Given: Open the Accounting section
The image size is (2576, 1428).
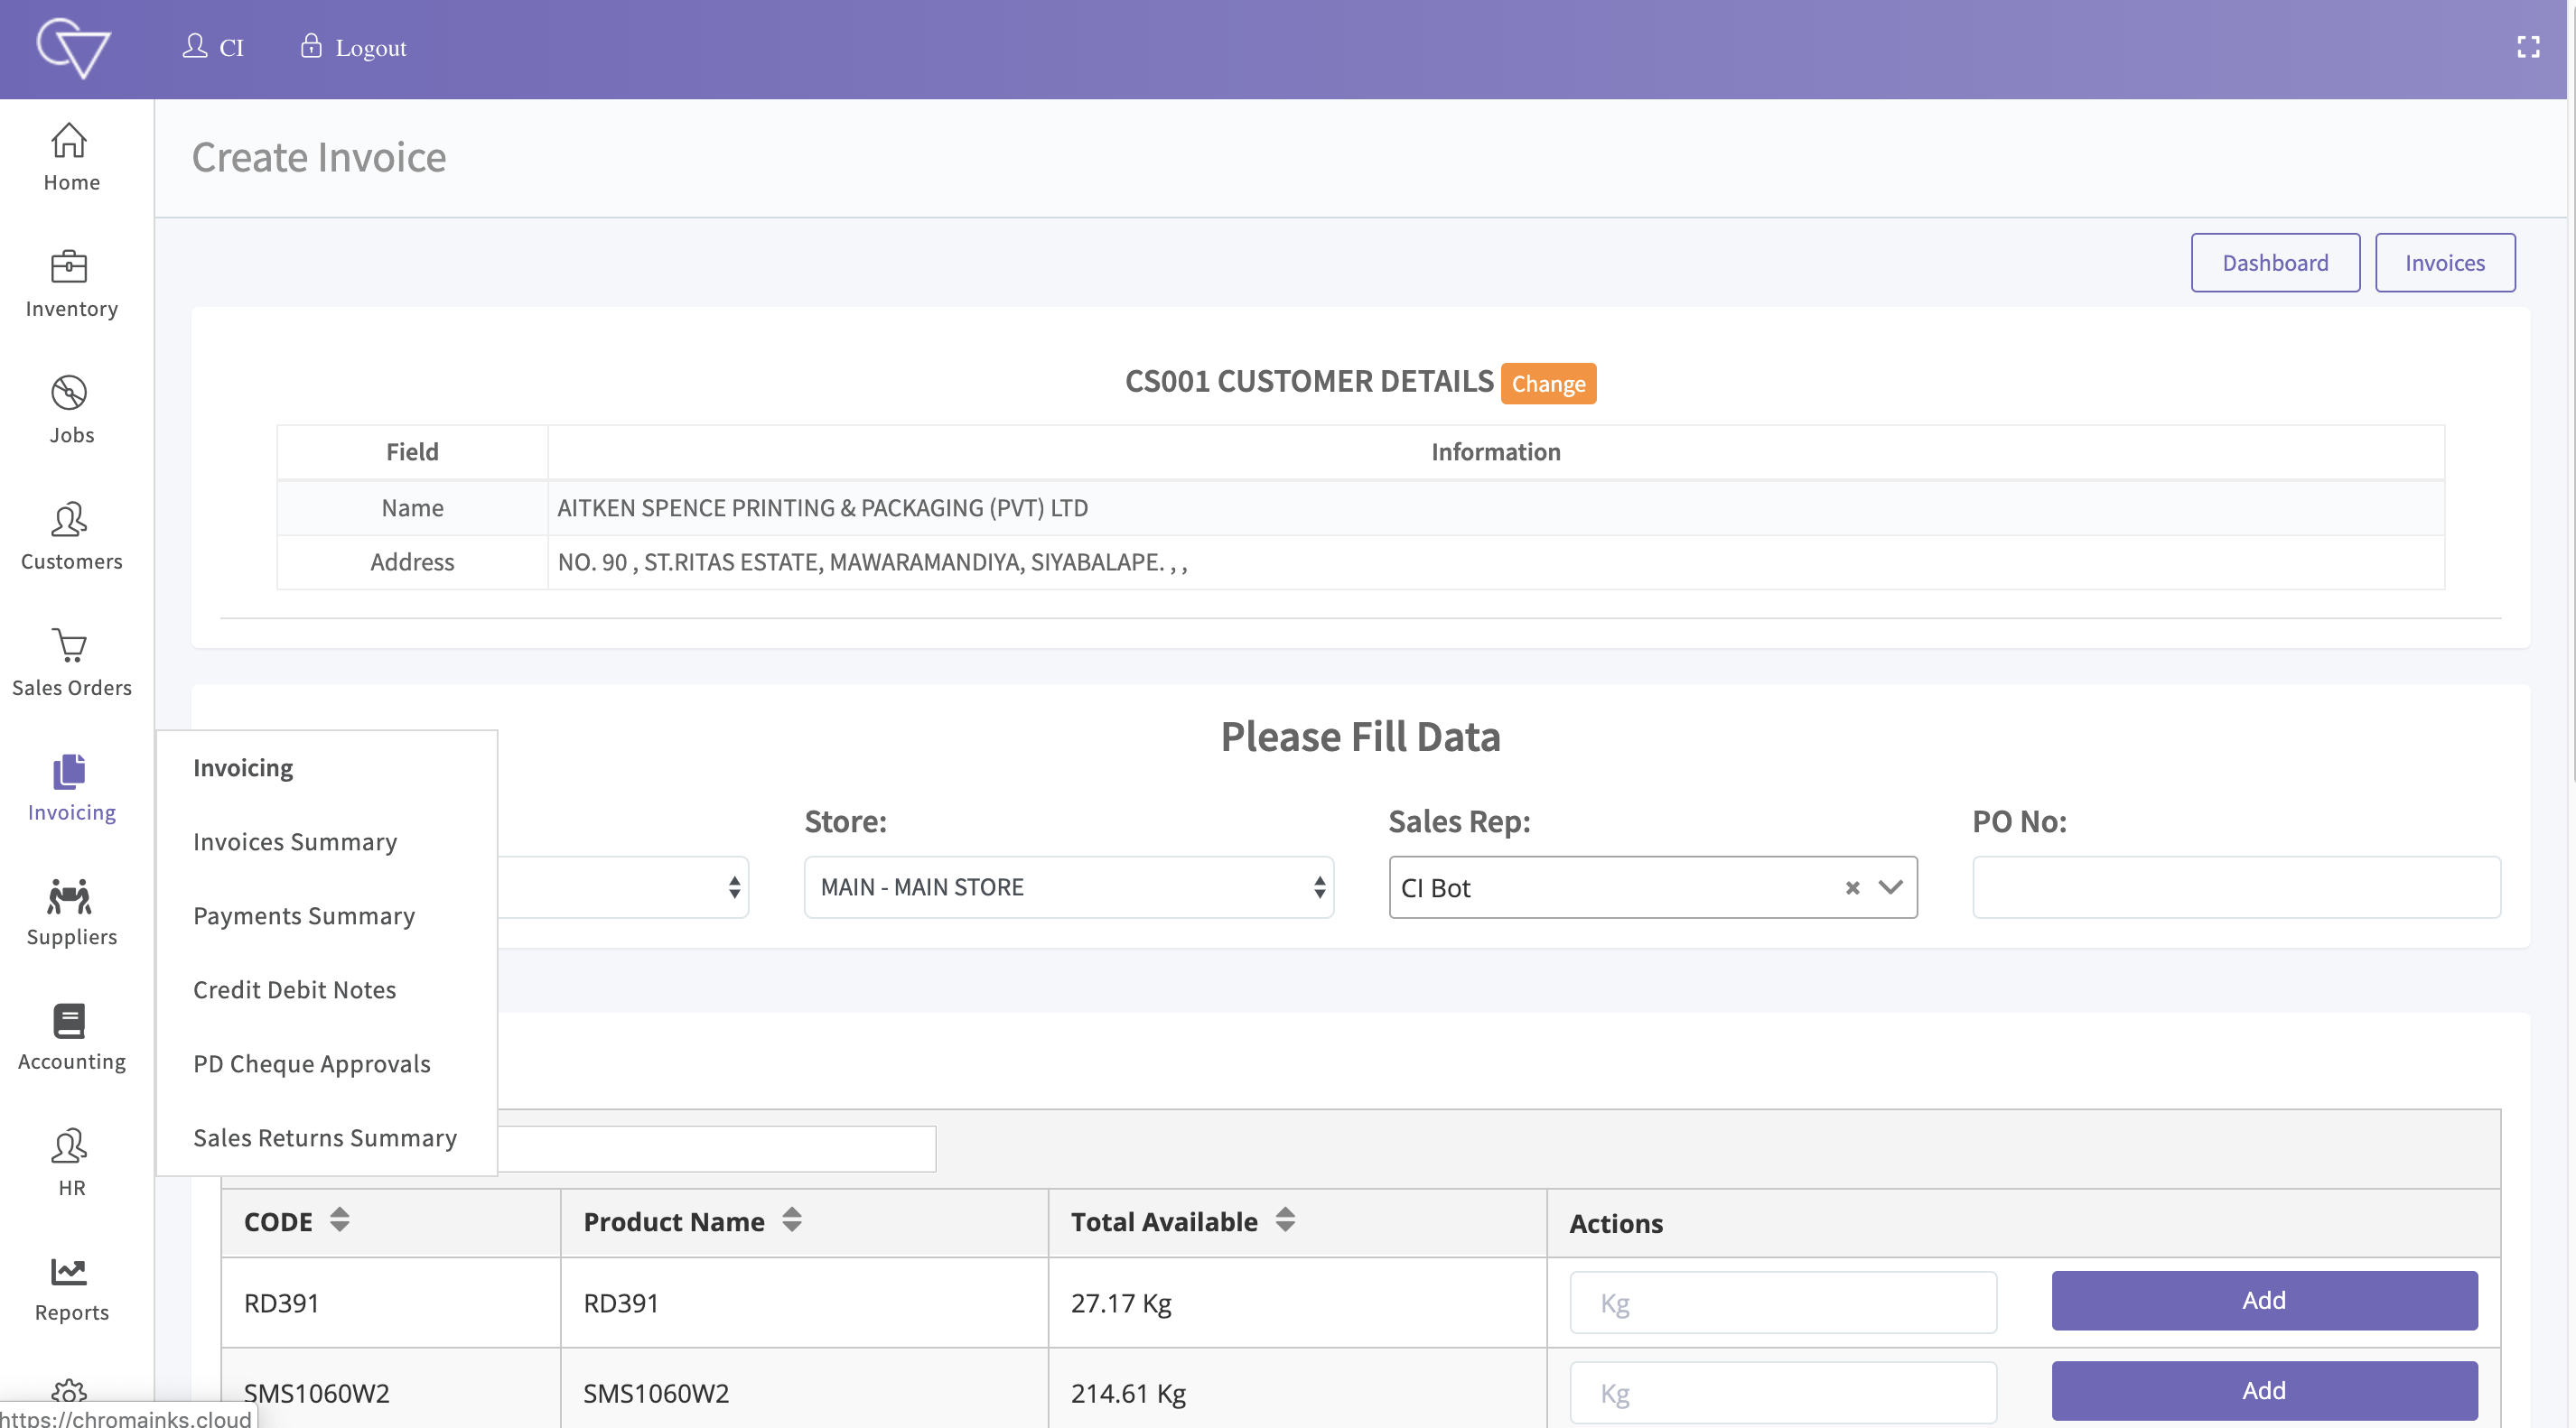Looking at the screenshot, I should click(x=70, y=1036).
